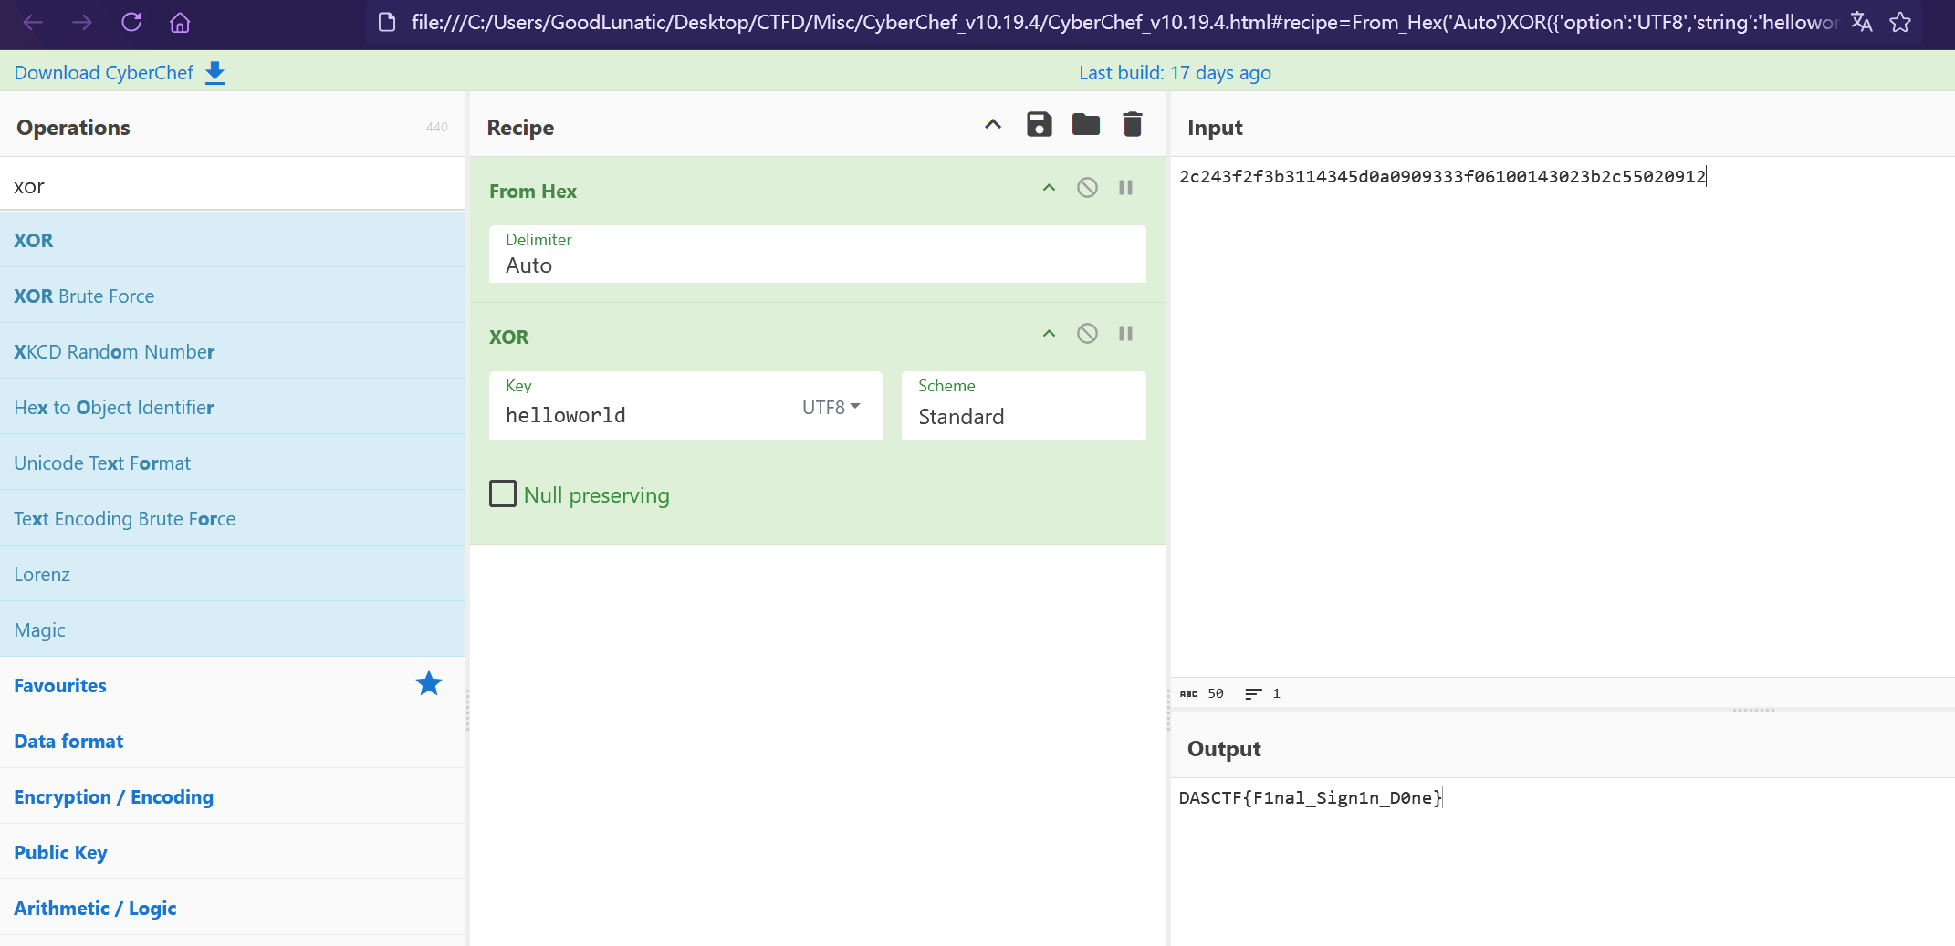
Task: Click the output flag text
Action: tap(1311, 797)
